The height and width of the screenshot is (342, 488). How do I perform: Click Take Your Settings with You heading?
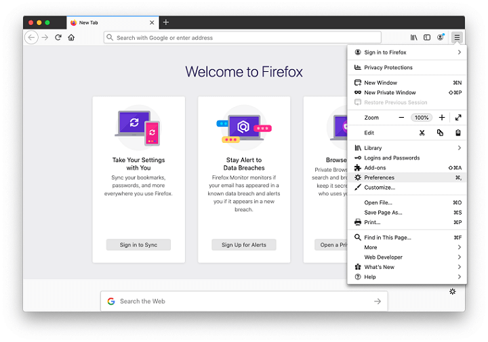pos(138,164)
